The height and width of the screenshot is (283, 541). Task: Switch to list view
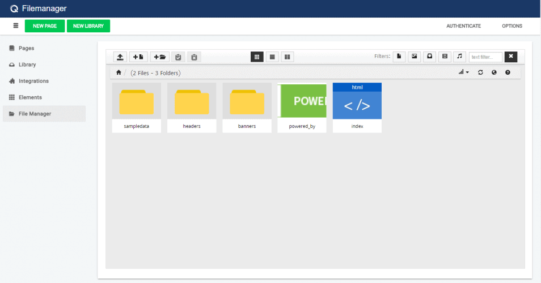pyautogui.click(x=272, y=57)
